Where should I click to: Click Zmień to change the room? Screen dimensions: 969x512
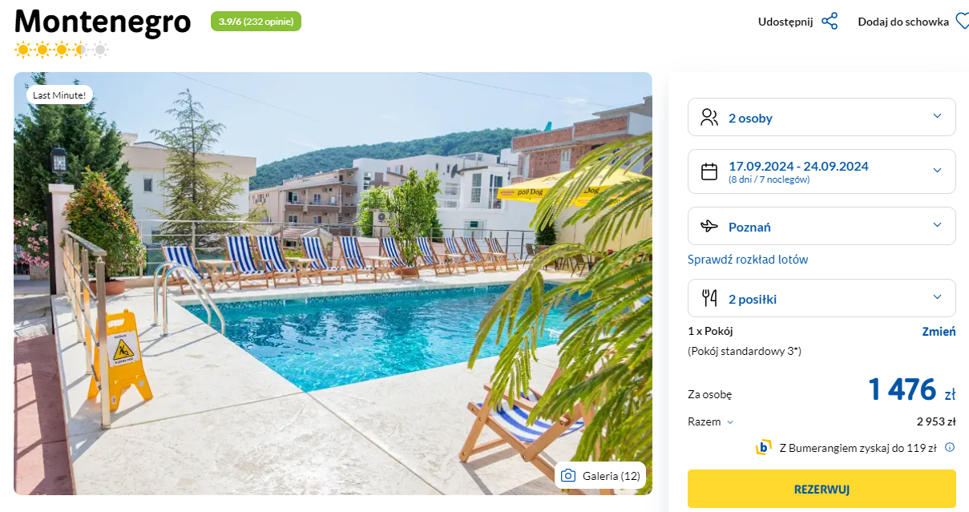(939, 332)
